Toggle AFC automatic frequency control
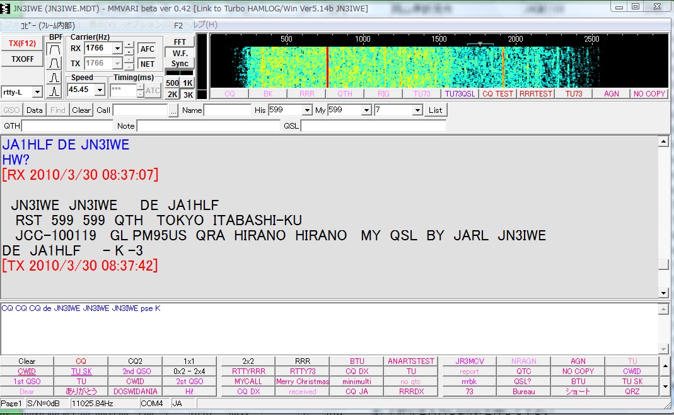The image size is (674, 415). [147, 49]
